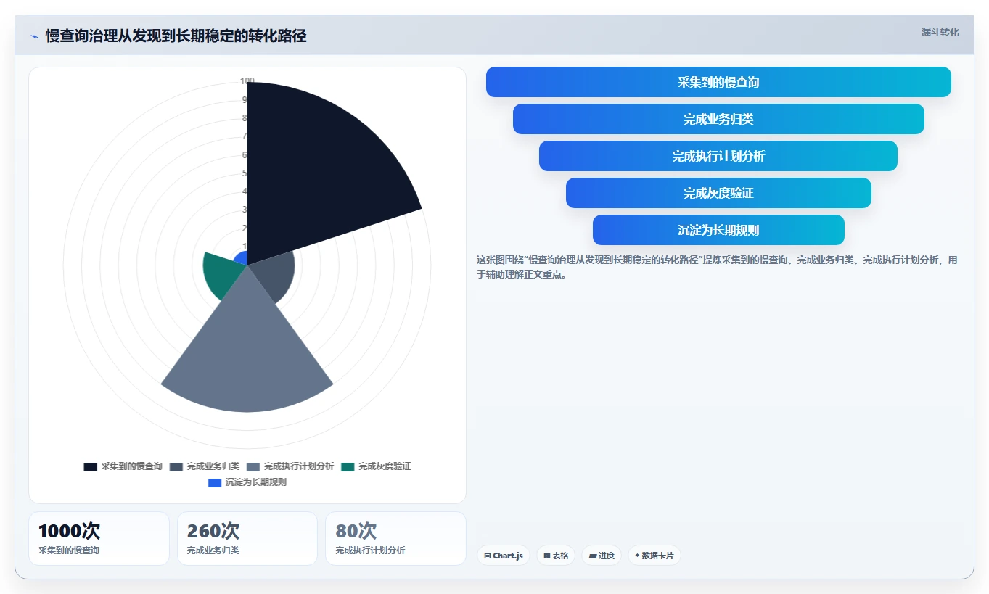Open the 80次 data card

coord(395,538)
